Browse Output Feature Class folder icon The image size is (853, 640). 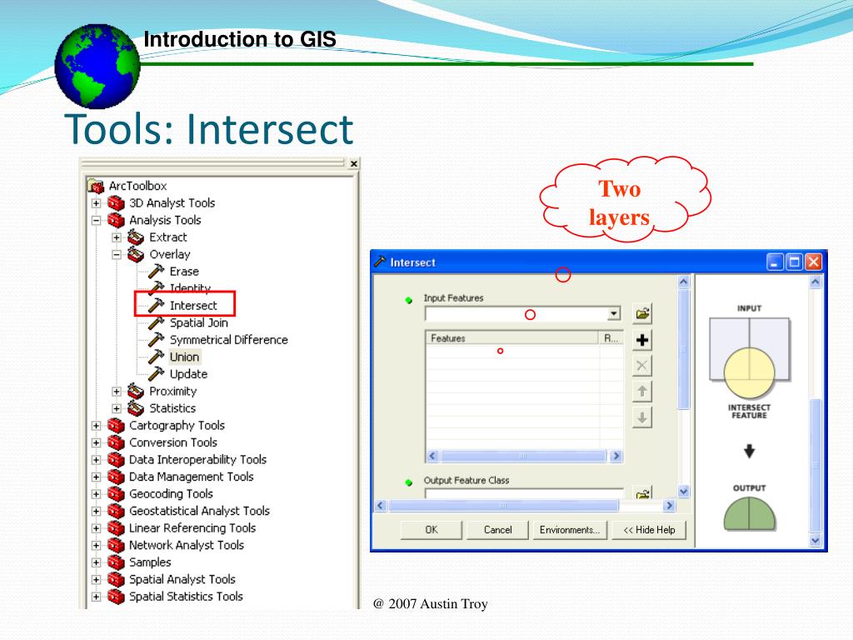642,493
